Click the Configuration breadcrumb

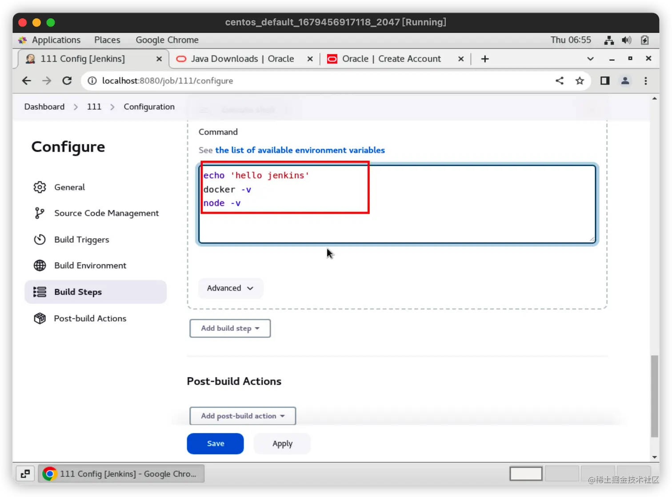point(149,107)
